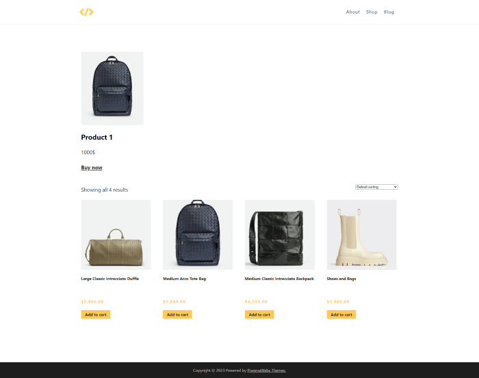Open the Shoes and Bags boot image
479x378 pixels.
click(x=362, y=235)
